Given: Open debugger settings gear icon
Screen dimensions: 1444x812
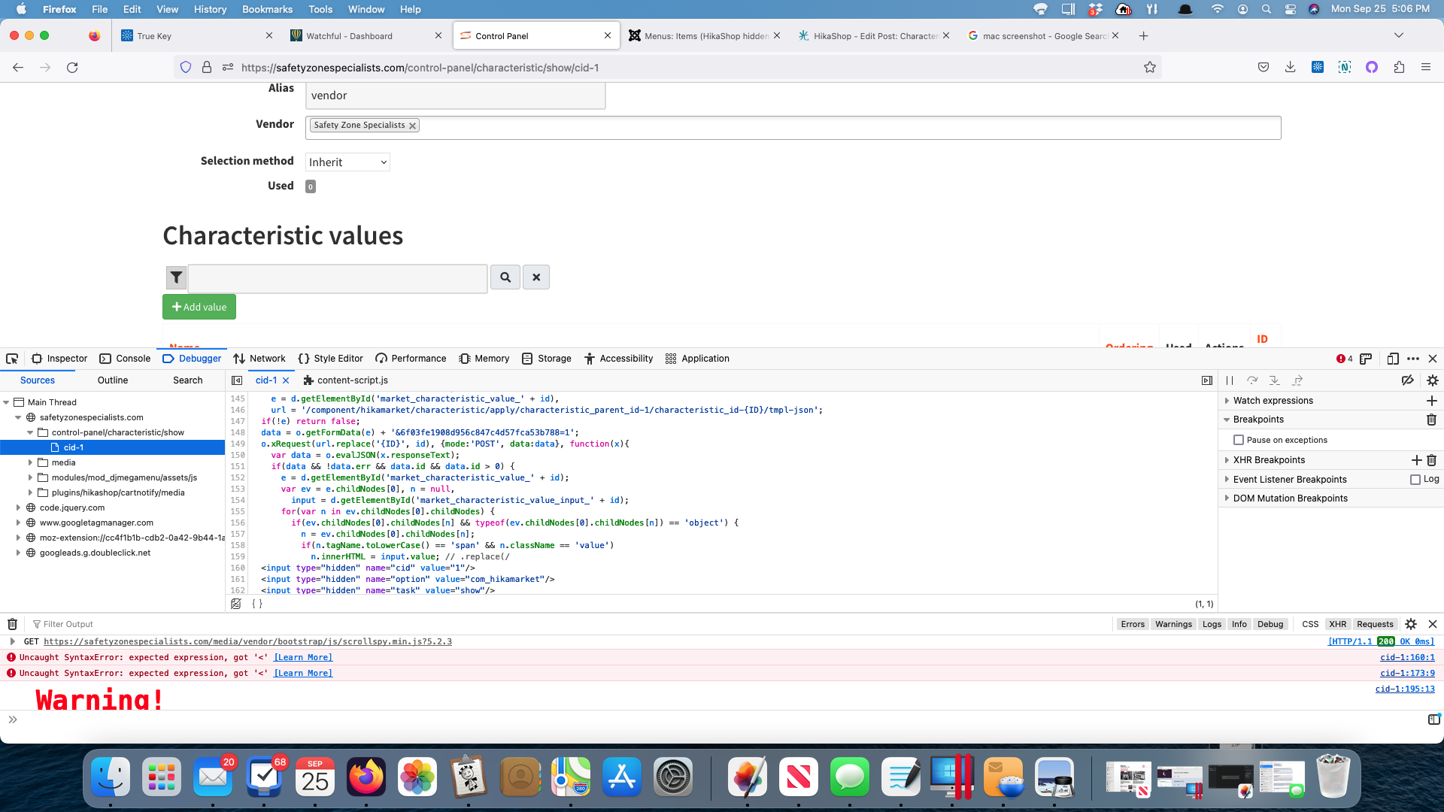Looking at the screenshot, I should (x=1432, y=380).
